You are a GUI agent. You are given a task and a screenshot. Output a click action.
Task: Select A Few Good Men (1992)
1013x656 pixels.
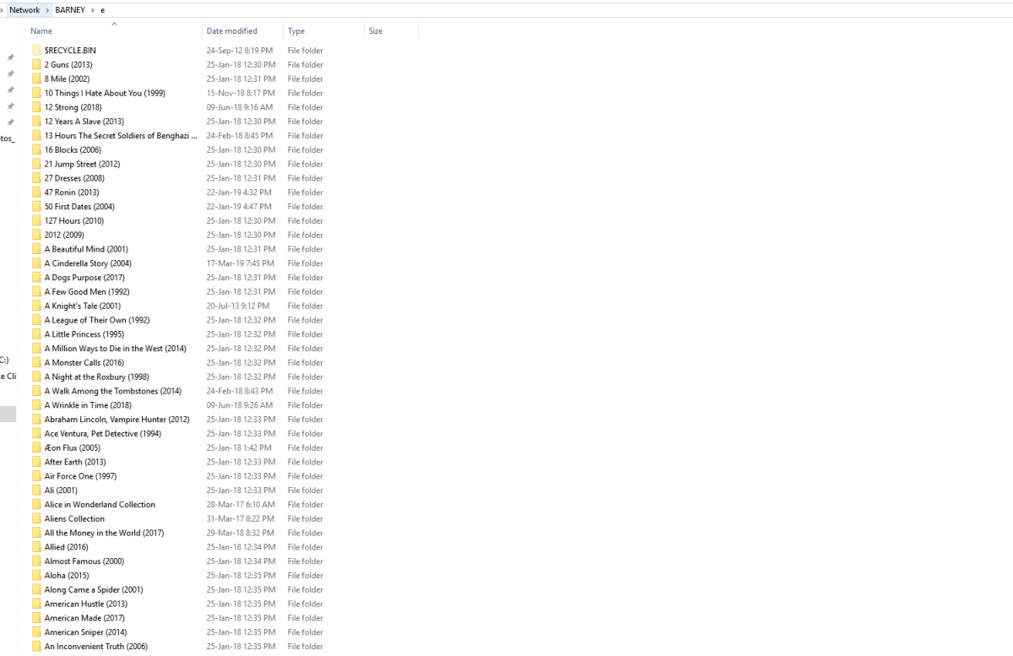click(87, 292)
